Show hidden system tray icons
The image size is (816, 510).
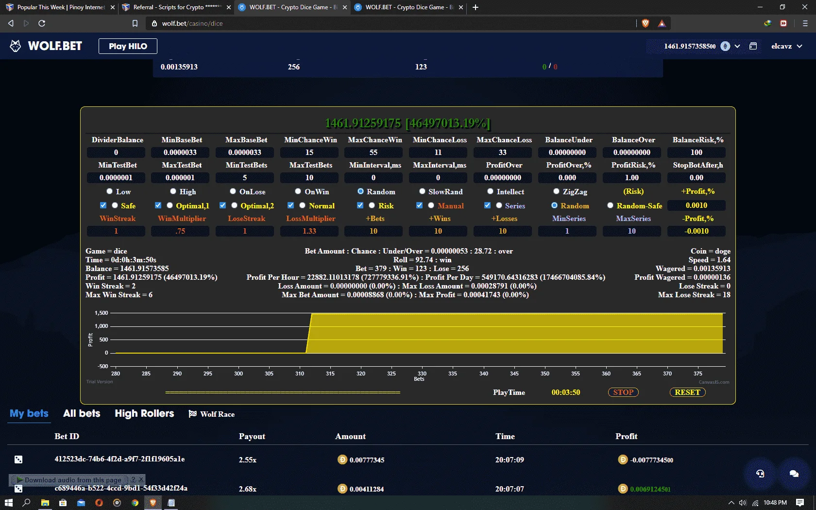731,503
